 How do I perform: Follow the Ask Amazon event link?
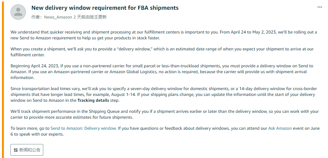[x=280, y=128]
